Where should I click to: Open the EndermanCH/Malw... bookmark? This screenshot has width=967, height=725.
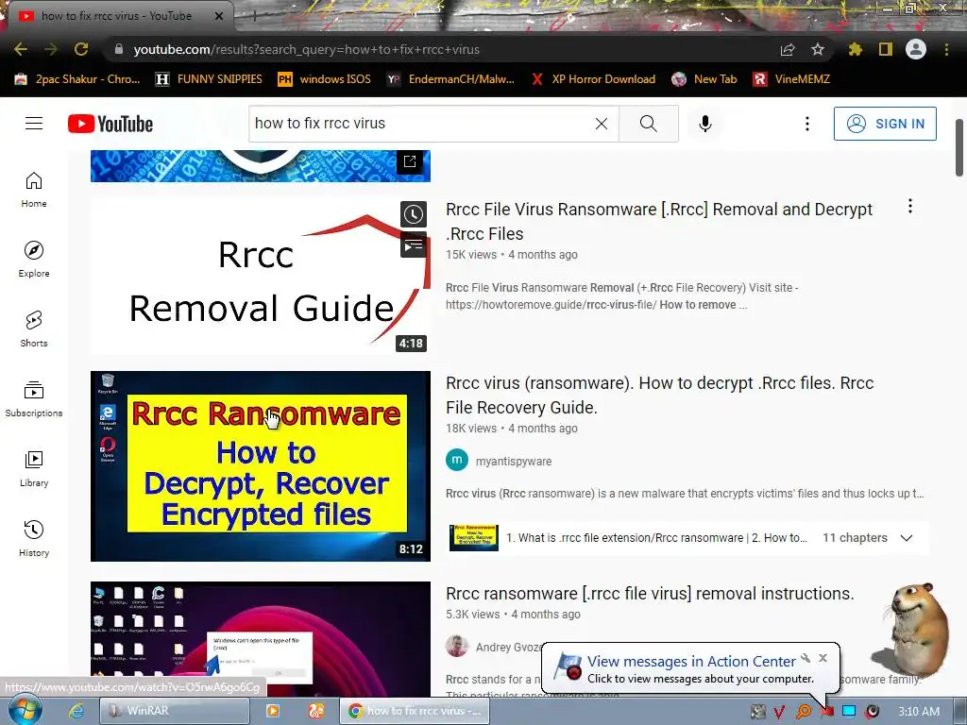(x=450, y=79)
